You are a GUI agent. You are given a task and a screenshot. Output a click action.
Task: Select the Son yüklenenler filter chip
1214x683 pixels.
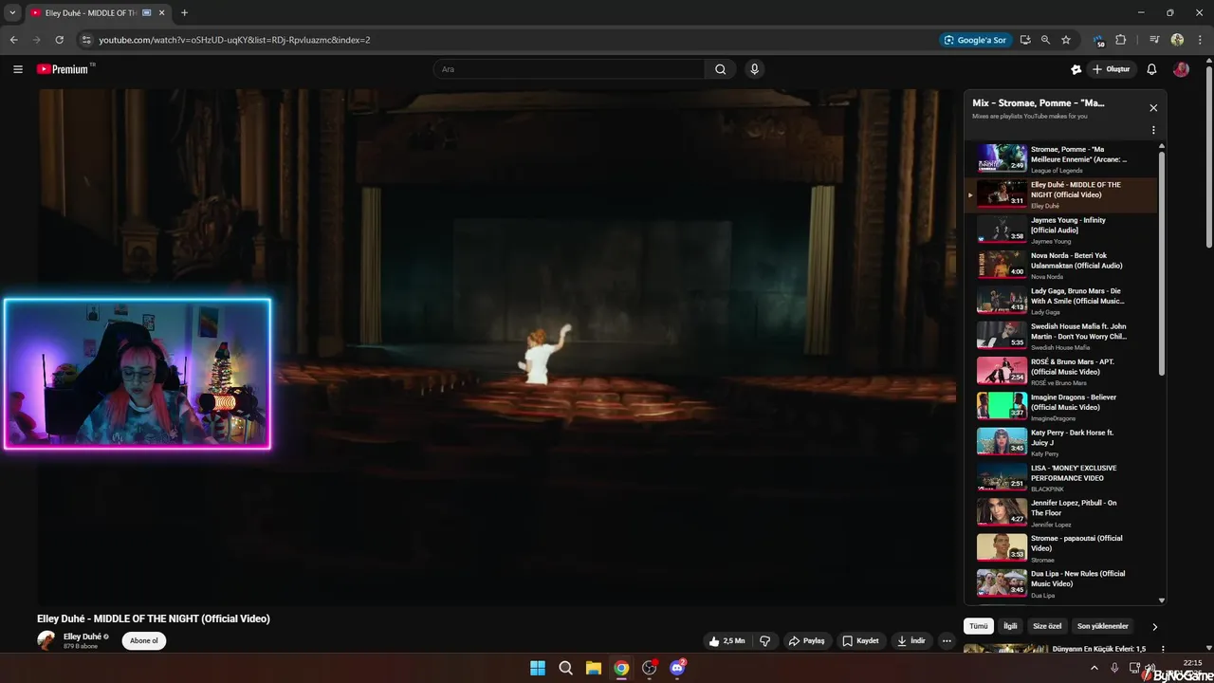1103,627
